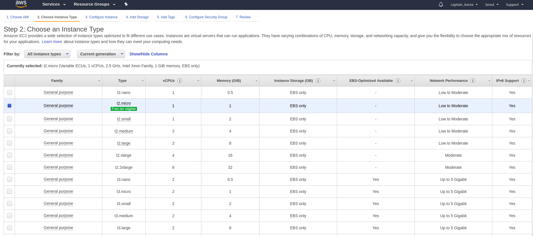533x236 pixels.
Task: Go to step 4. Add Storage
Action: [137, 17]
